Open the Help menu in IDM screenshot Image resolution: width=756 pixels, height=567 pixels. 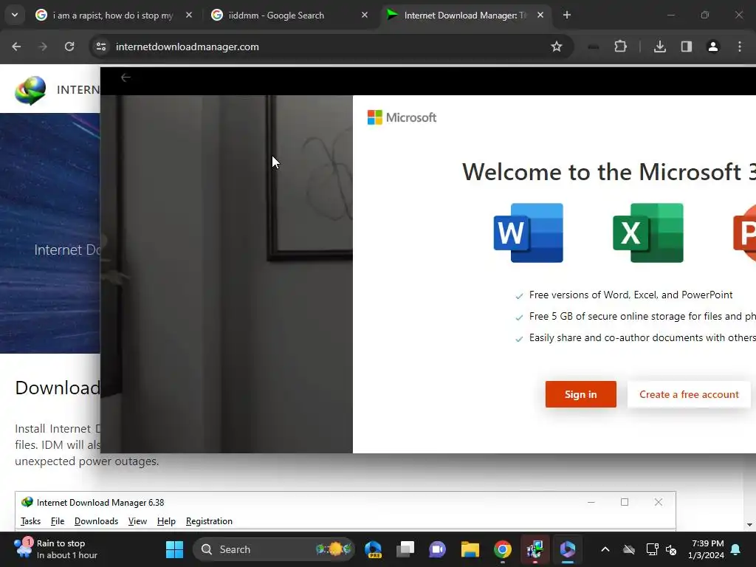coord(166,521)
